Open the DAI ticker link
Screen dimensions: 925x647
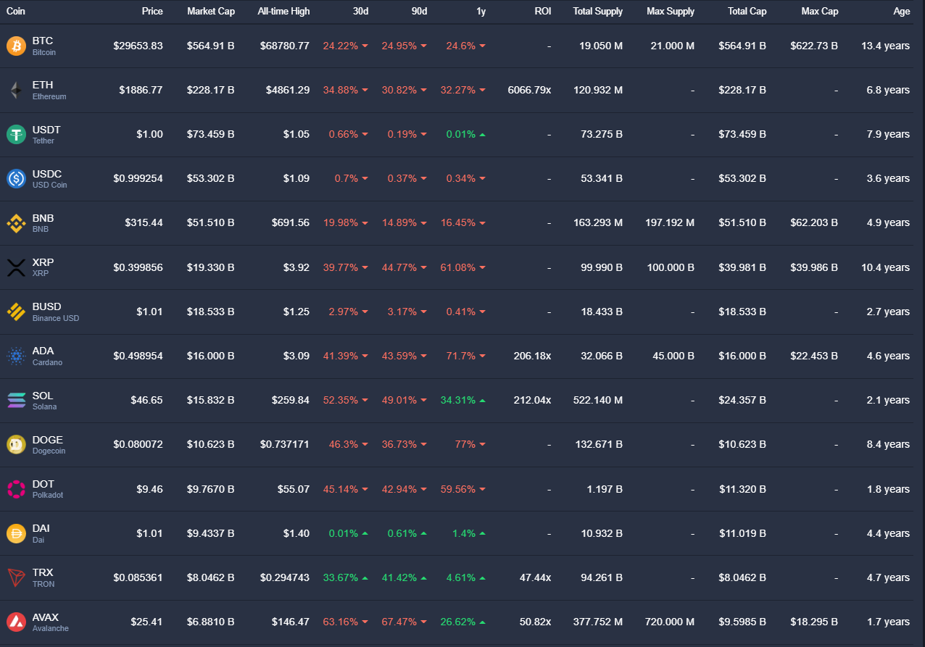click(41, 528)
